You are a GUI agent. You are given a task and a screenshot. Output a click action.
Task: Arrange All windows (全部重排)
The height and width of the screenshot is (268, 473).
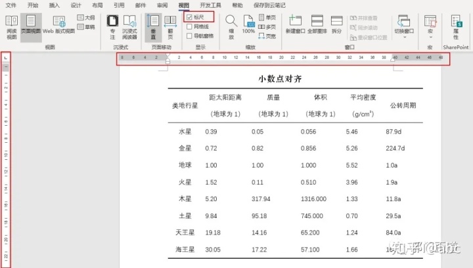click(x=317, y=25)
